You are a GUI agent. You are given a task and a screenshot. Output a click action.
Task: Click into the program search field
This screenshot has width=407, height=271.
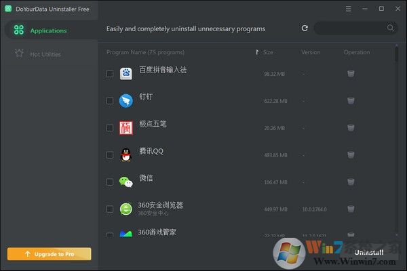point(355,28)
